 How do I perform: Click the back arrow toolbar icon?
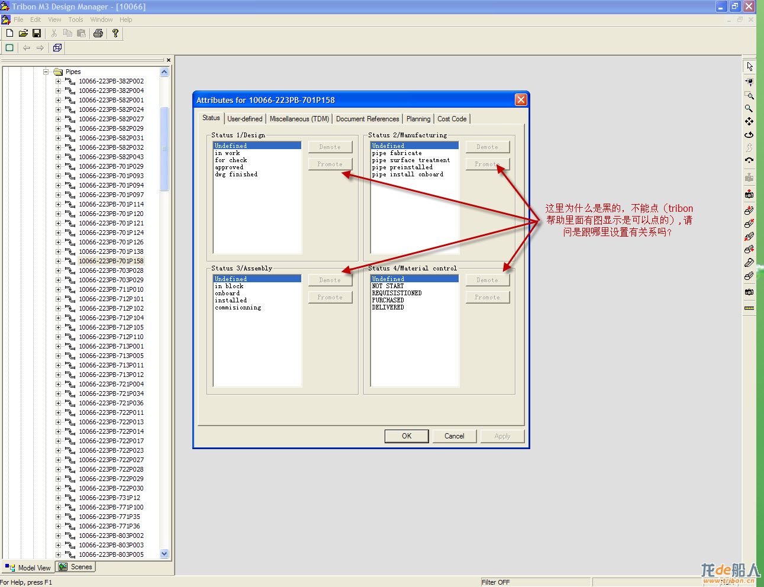tap(27, 48)
